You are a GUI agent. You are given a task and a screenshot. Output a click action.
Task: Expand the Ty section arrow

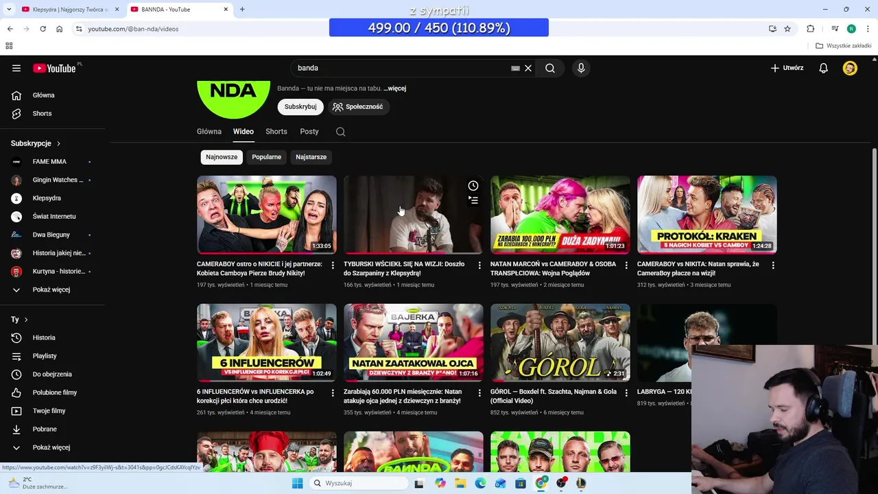[26, 320]
